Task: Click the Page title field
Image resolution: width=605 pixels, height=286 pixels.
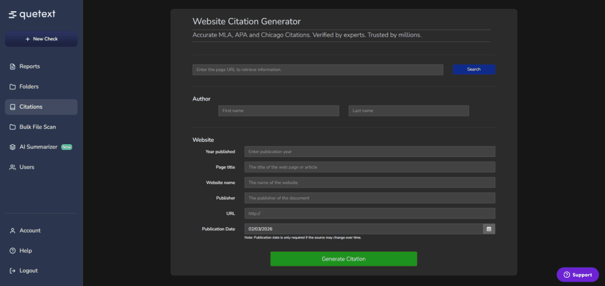Action: tap(370, 167)
